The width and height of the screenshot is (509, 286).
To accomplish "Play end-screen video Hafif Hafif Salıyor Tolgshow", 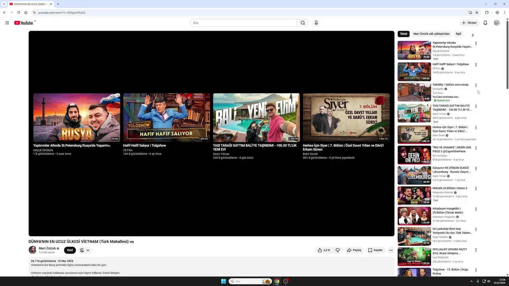I will pos(167,118).
